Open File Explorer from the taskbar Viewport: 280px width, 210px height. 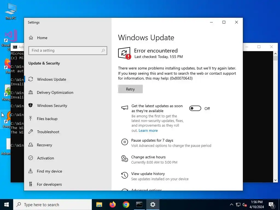tap(99, 205)
